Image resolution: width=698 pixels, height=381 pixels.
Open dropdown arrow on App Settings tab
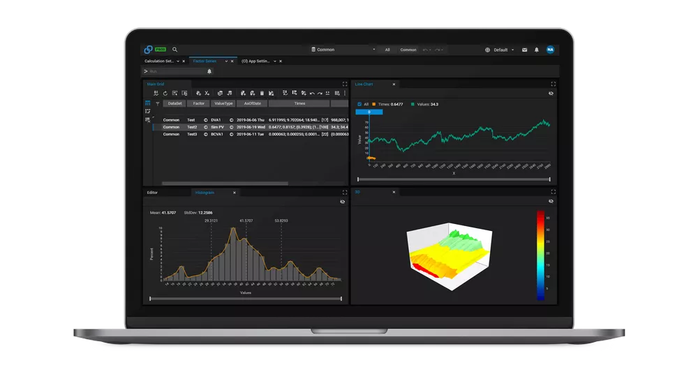[x=274, y=61]
